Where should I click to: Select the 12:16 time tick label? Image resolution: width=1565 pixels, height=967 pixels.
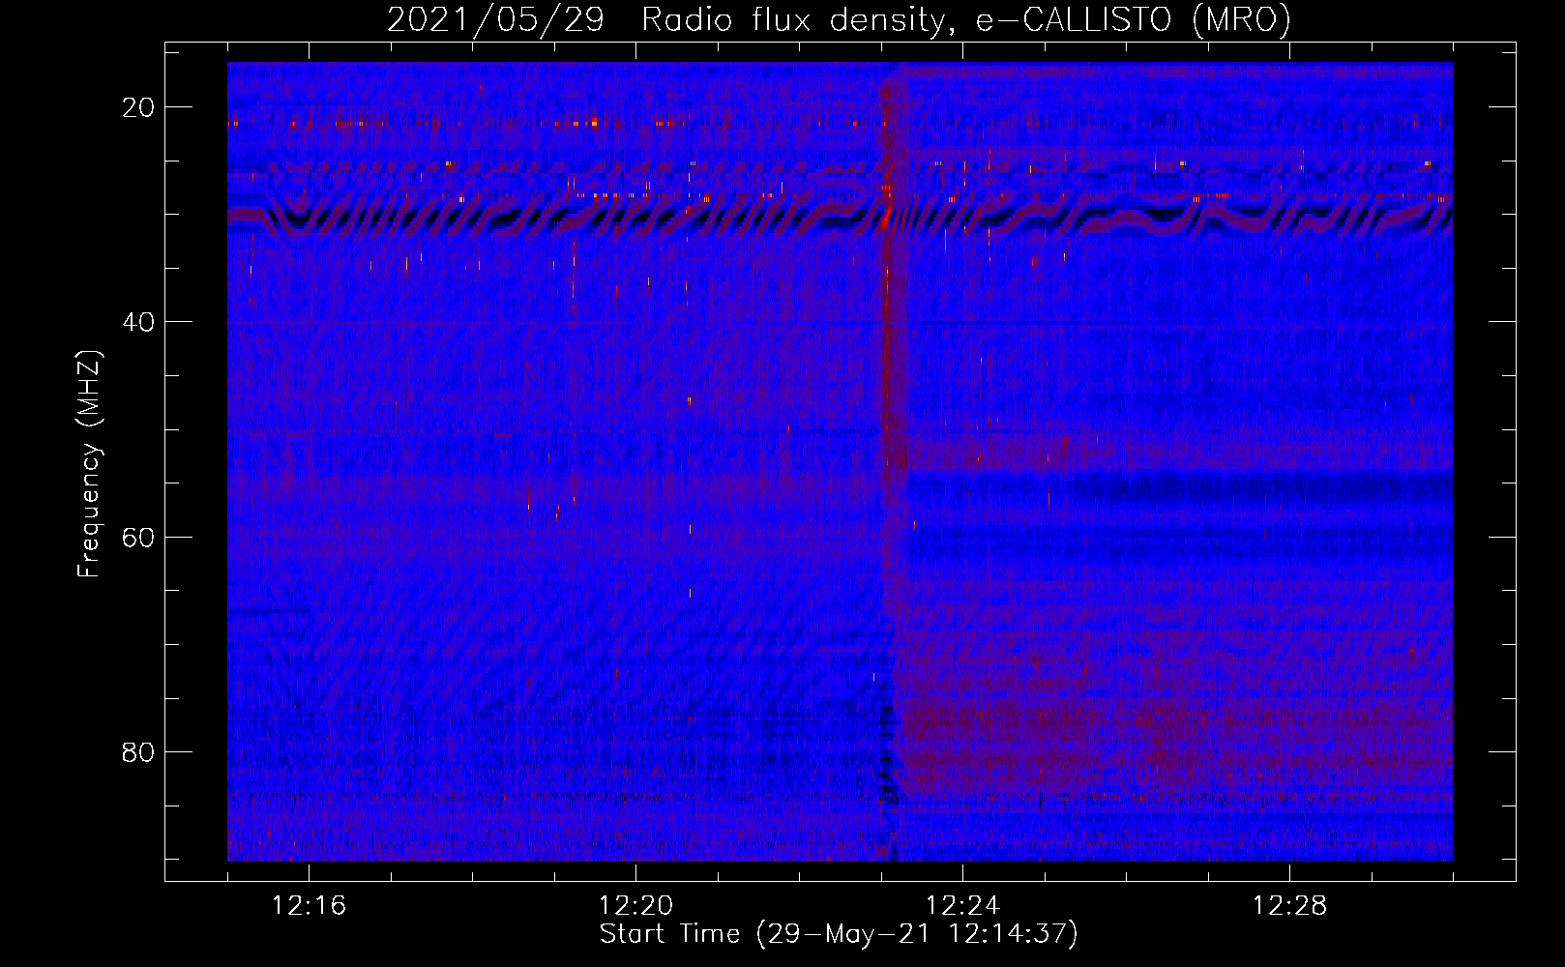[310, 906]
